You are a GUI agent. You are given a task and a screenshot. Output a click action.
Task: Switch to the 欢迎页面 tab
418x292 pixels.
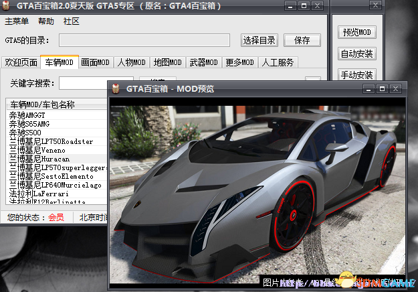(21, 62)
